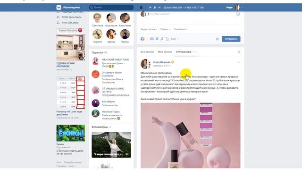Click the Разработчикам footer link
The height and width of the screenshot is (170, 302).
pos(73,162)
